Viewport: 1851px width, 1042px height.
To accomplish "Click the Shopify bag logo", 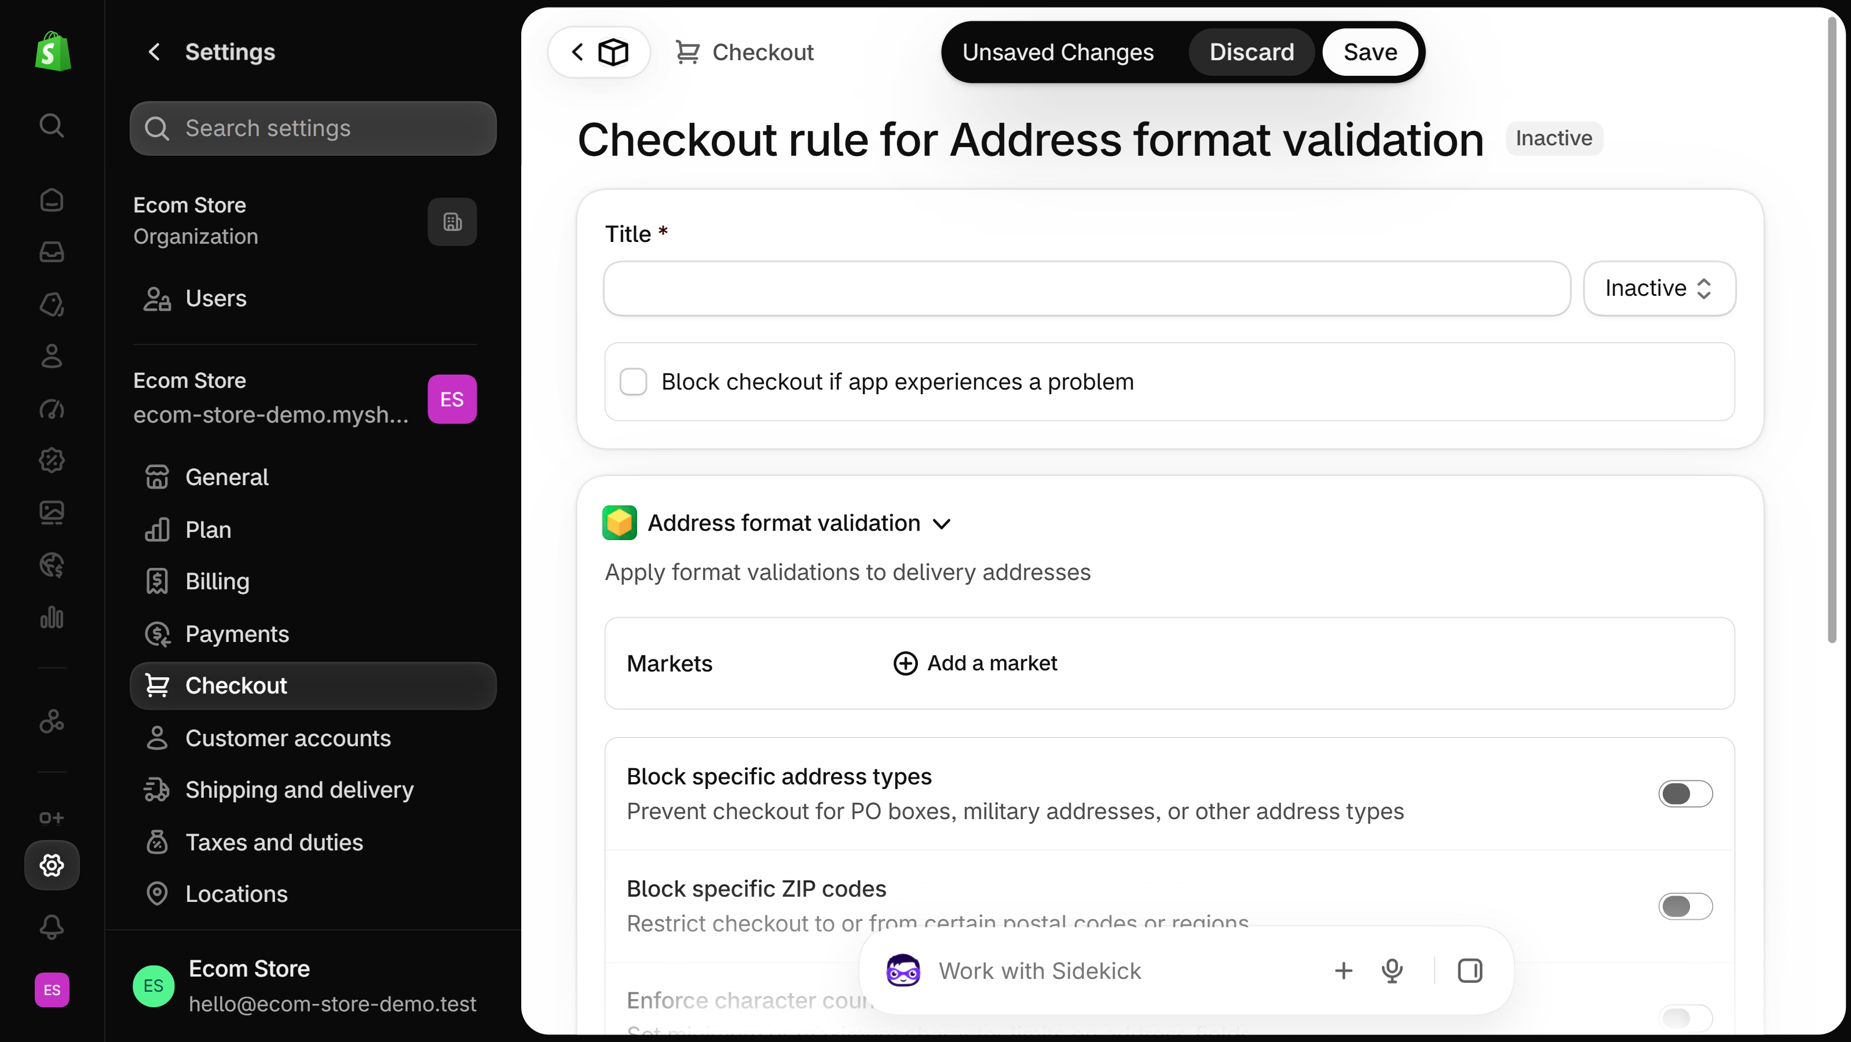I will [53, 51].
